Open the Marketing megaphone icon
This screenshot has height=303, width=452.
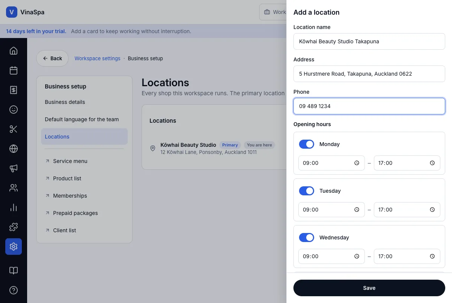(x=14, y=168)
